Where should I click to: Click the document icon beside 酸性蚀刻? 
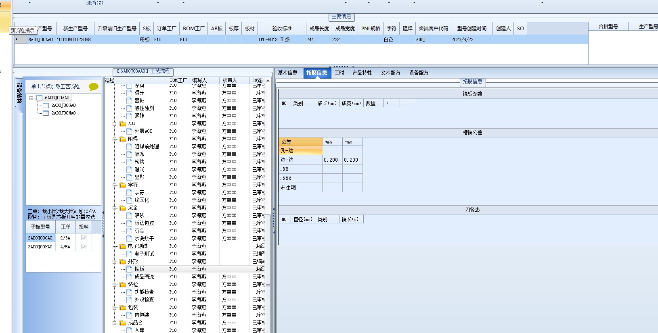(x=129, y=108)
